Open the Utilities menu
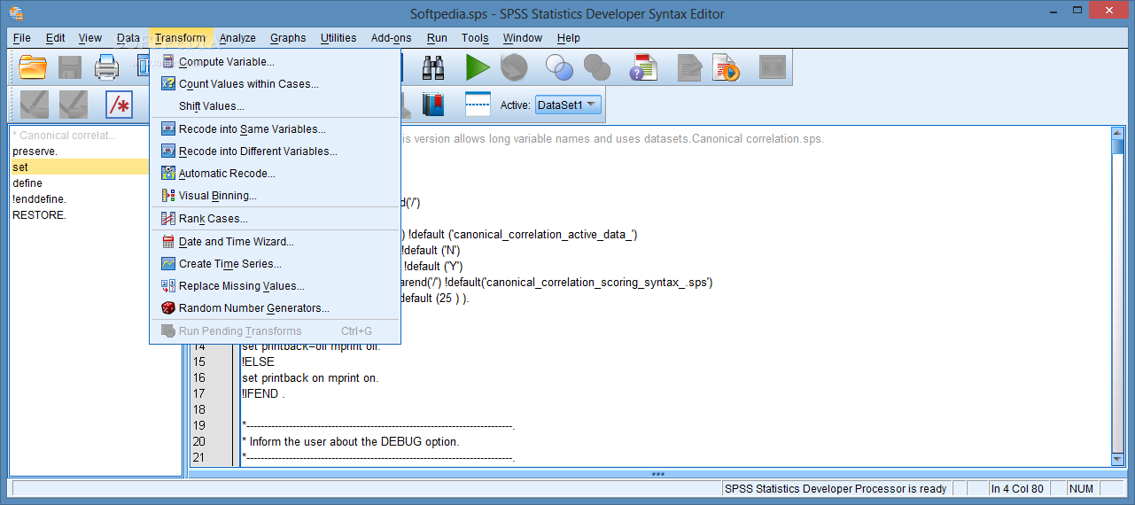Viewport: 1135px width, 505px height. pos(338,38)
